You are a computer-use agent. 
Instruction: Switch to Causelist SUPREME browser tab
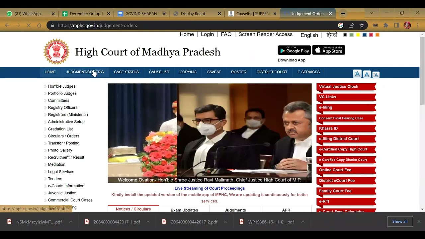[253, 14]
